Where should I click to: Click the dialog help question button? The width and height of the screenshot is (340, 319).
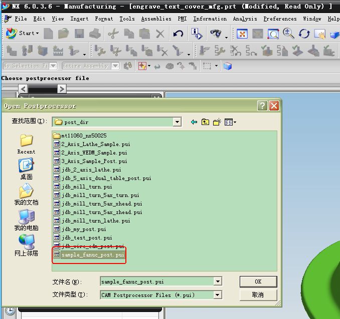point(262,106)
